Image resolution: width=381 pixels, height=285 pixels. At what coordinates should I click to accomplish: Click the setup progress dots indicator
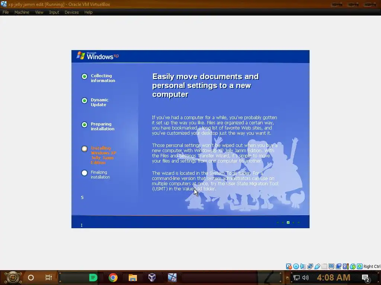pyautogui.click(x=288, y=223)
